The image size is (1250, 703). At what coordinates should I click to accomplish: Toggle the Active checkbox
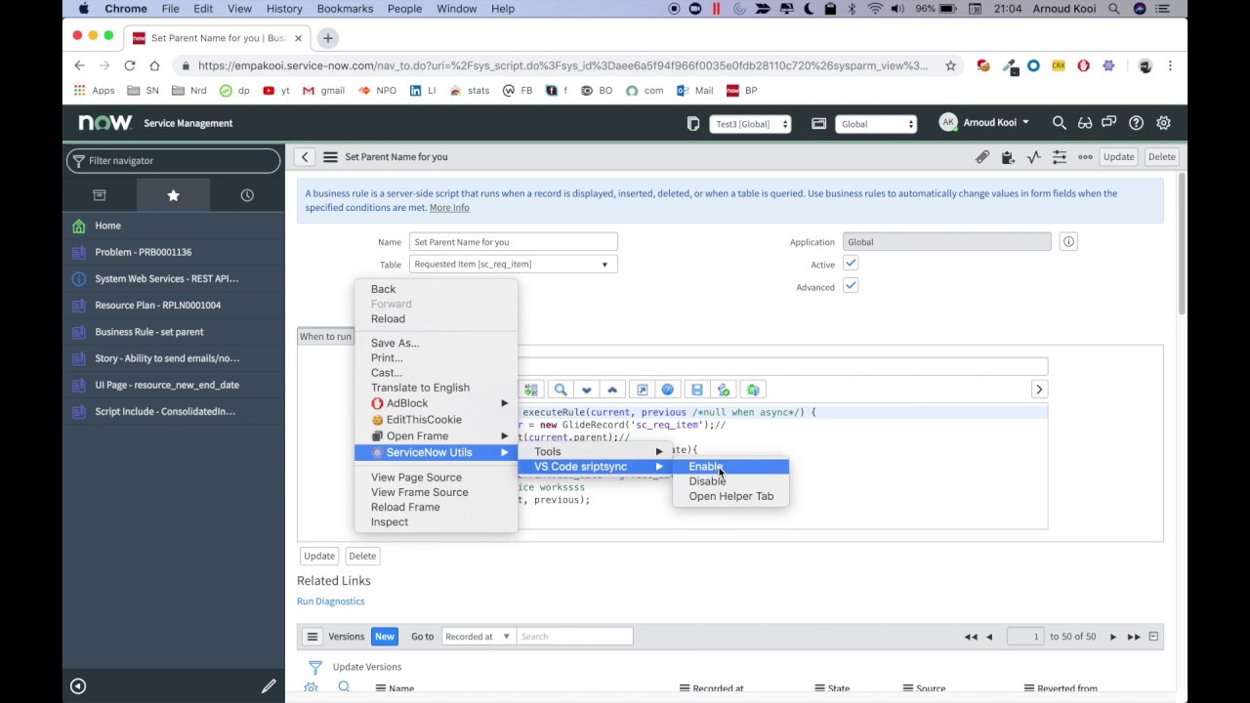(851, 264)
